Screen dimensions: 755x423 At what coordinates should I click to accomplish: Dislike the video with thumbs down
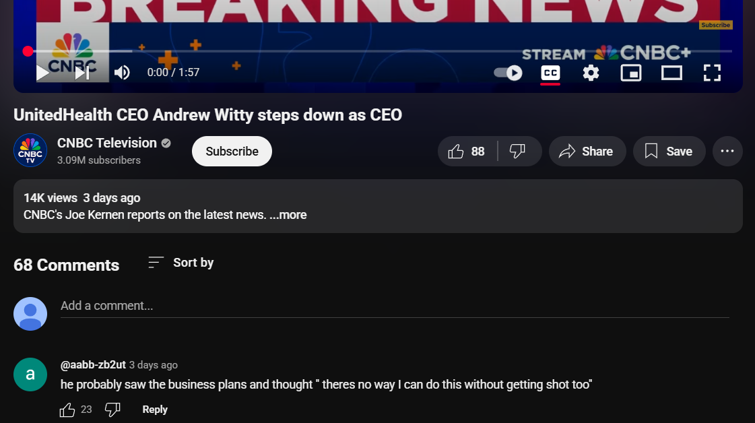[518, 152]
